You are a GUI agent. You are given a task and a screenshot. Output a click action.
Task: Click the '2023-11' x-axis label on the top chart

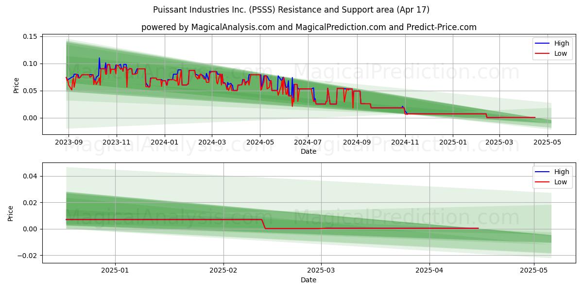tap(116, 142)
